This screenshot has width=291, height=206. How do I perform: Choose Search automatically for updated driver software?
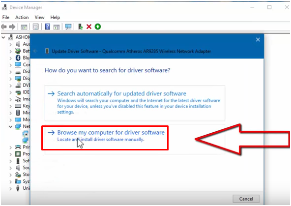135,103
